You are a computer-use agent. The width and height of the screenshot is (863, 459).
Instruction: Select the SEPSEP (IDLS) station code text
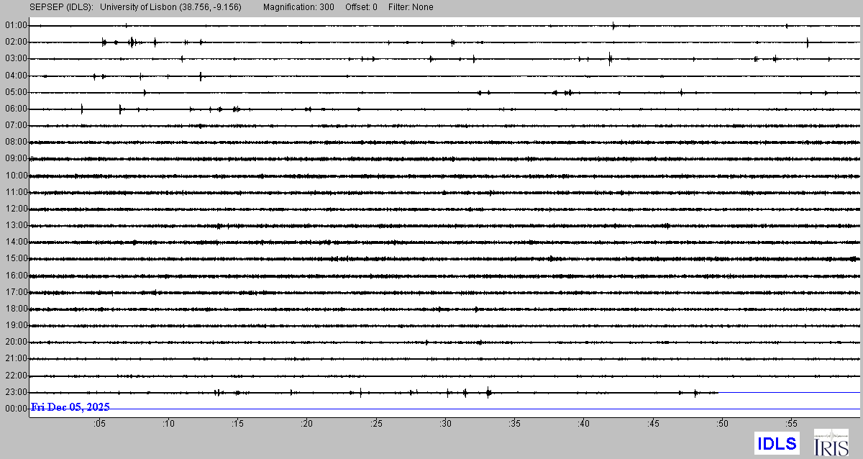click(x=61, y=7)
